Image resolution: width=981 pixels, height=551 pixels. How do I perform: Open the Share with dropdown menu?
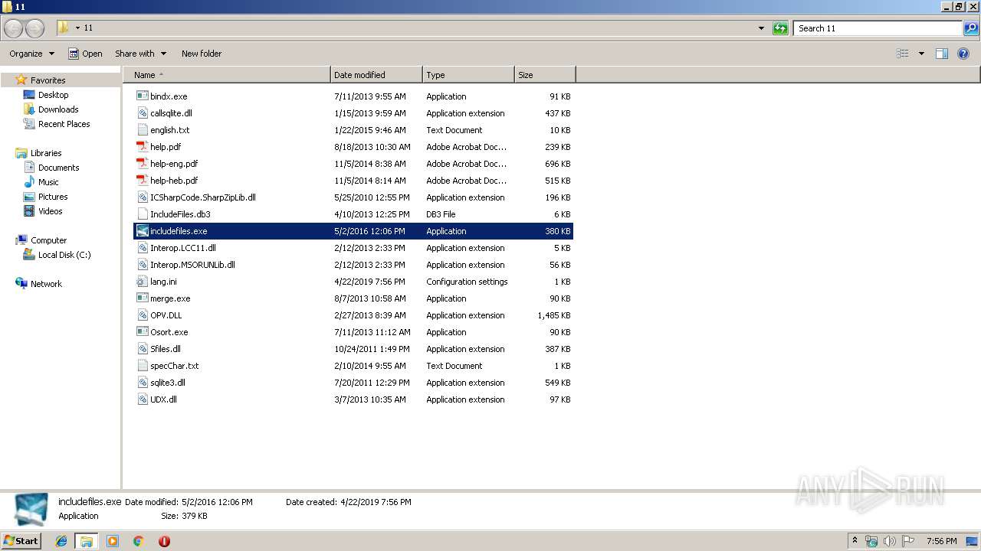140,54
